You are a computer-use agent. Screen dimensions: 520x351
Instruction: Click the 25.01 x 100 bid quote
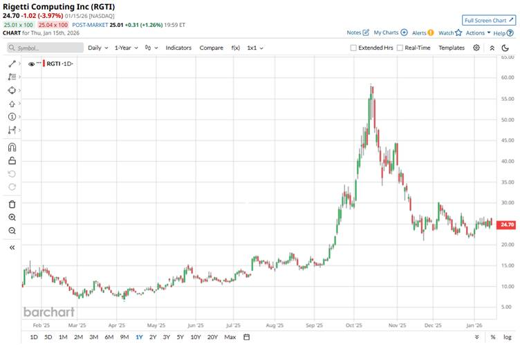pyautogui.click(x=19, y=25)
